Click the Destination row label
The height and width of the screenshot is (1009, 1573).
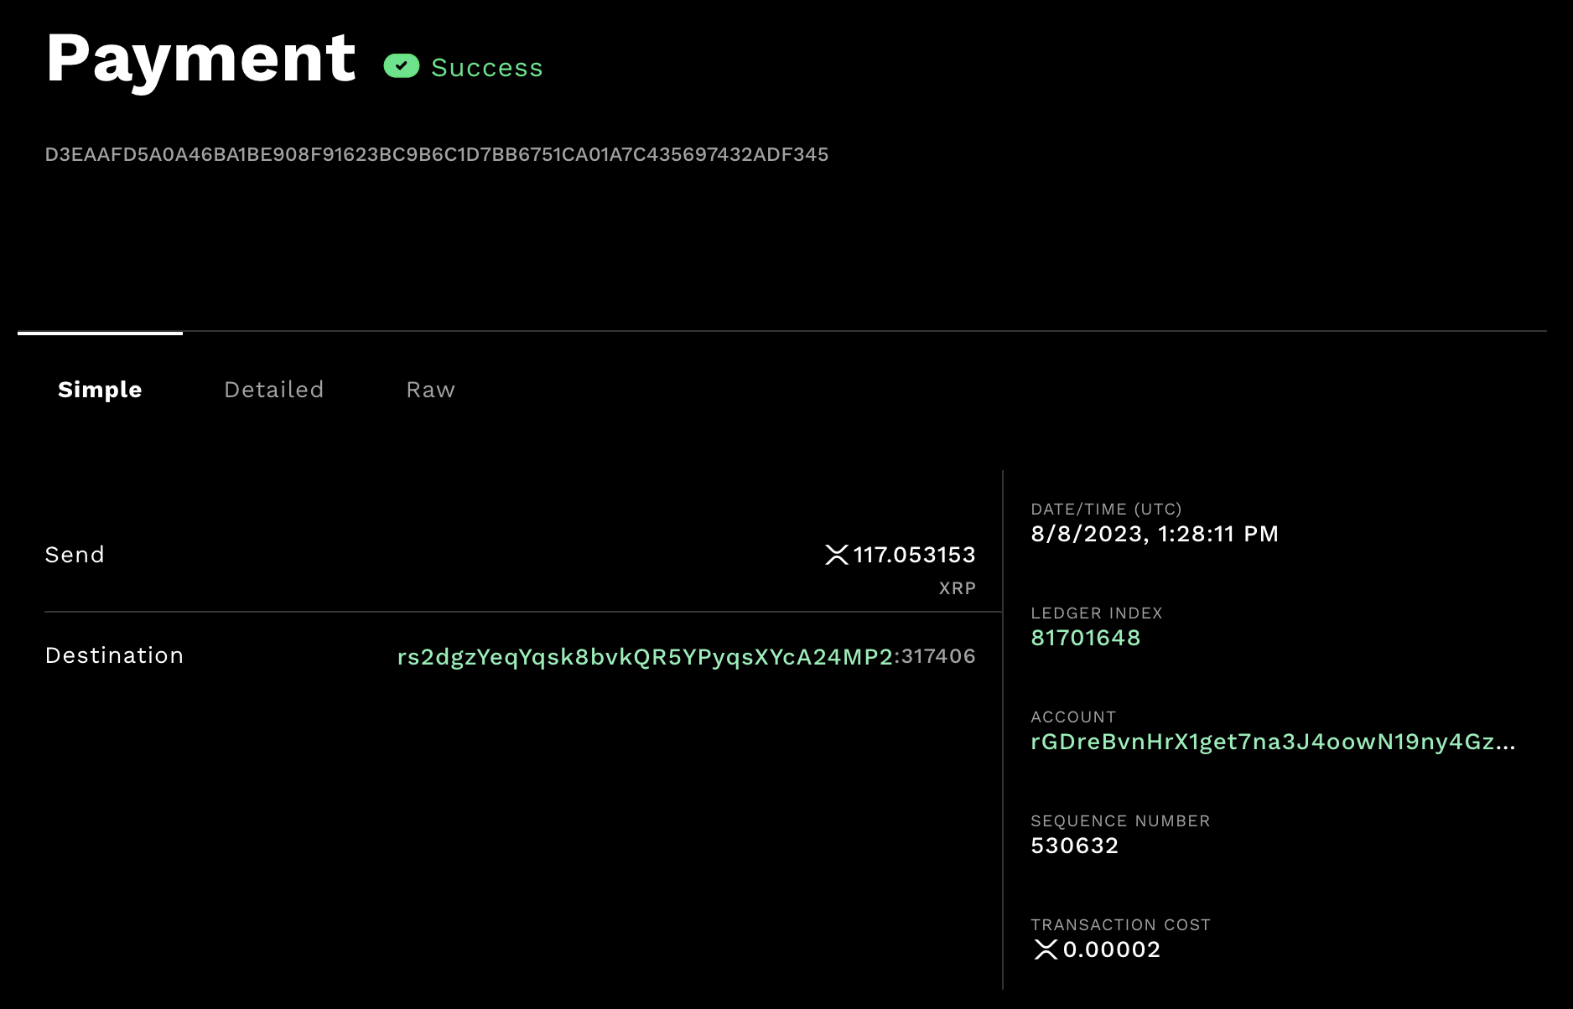[x=114, y=655]
